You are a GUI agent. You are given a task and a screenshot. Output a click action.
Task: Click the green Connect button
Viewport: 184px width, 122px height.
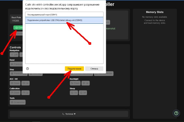click(18, 28)
